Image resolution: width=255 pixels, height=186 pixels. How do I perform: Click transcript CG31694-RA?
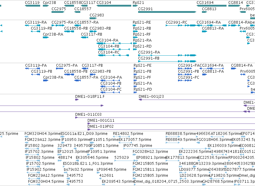(212, 25)
